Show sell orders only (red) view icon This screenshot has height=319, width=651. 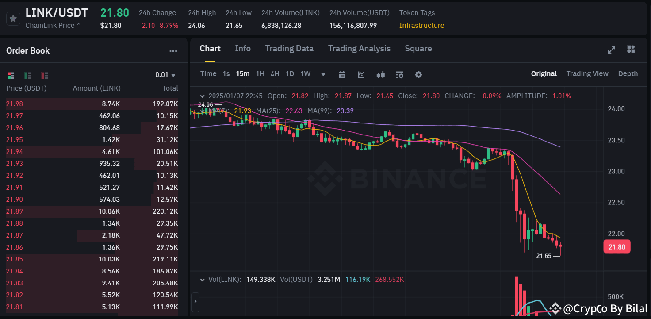click(x=45, y=75)
